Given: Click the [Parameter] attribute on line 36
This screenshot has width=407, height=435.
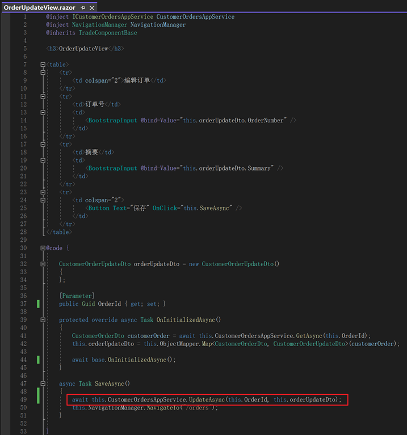Looking at the screenshot, I should (77, 296).
